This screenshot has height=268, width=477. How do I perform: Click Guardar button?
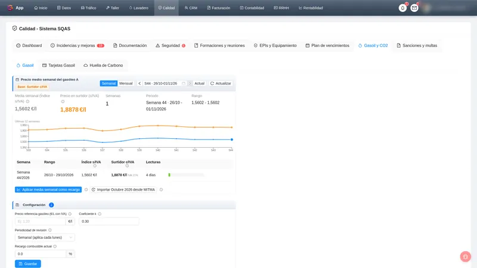coord(27,264)
